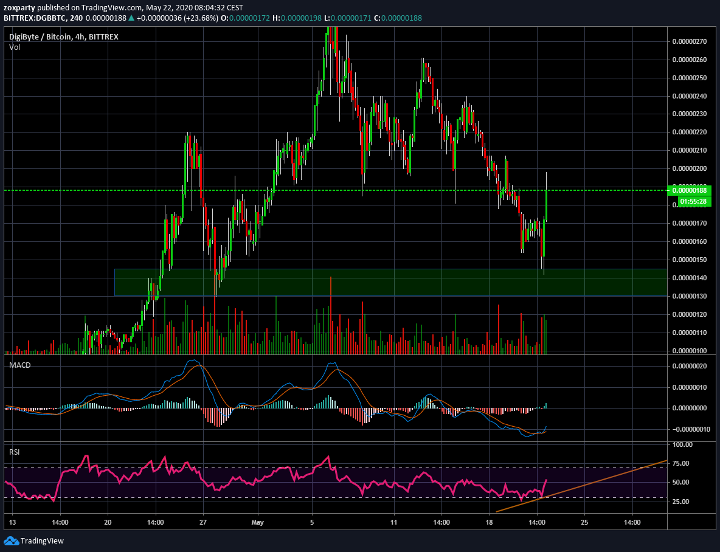Click the MACD 0.00000020 scale label
This screenshot has height=552, width=720.
[x=689, y=366]
